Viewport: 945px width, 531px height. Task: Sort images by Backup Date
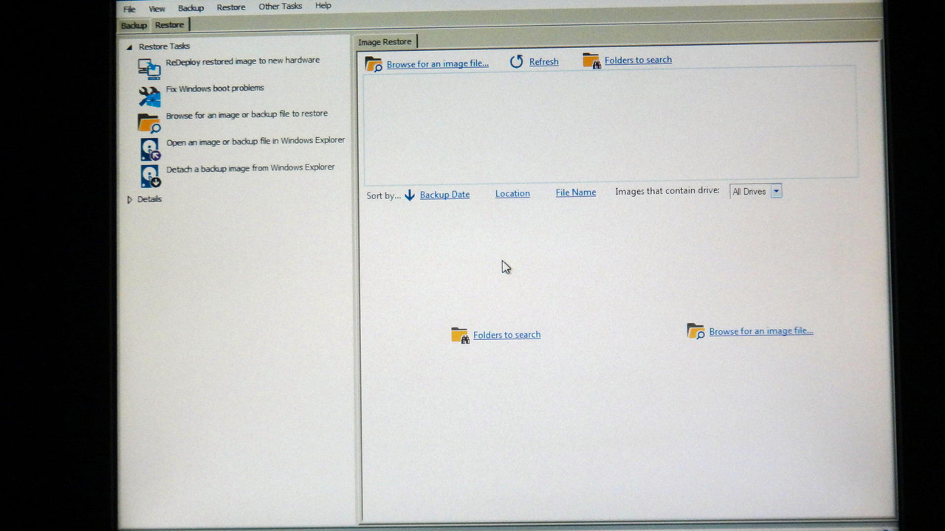[x=444, y=195]
